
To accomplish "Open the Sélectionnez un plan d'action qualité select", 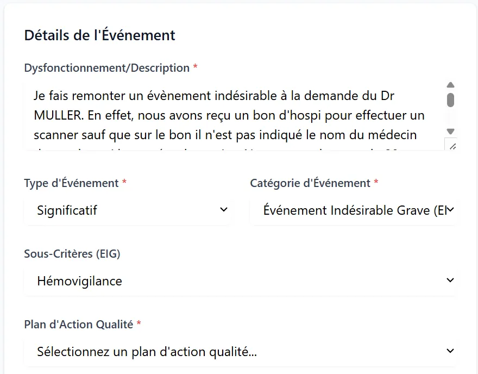I will click(240, 351).
